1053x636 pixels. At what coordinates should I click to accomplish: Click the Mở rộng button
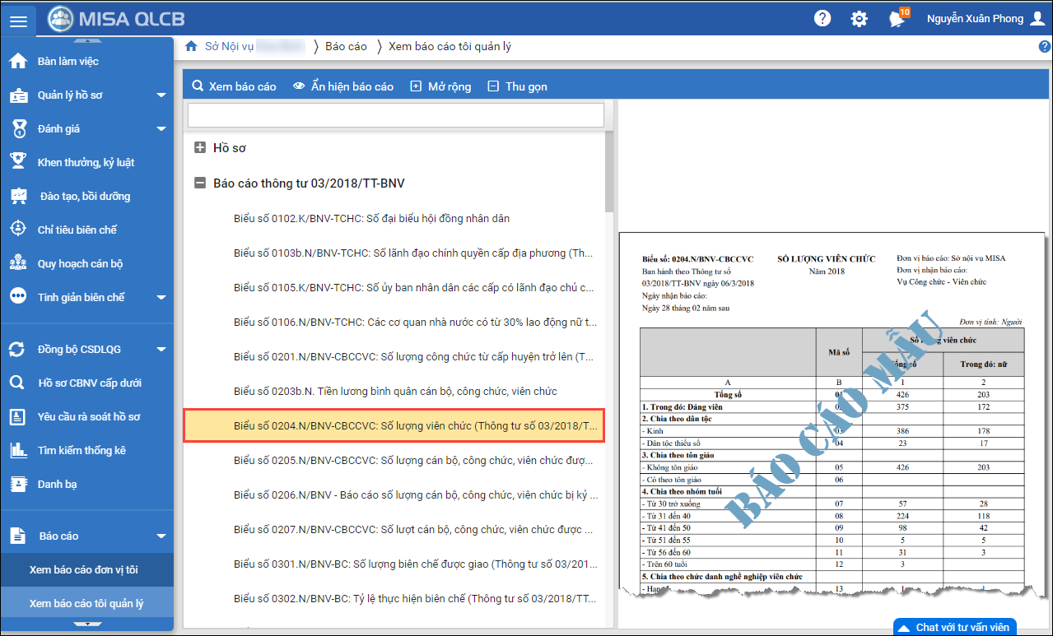440,86
